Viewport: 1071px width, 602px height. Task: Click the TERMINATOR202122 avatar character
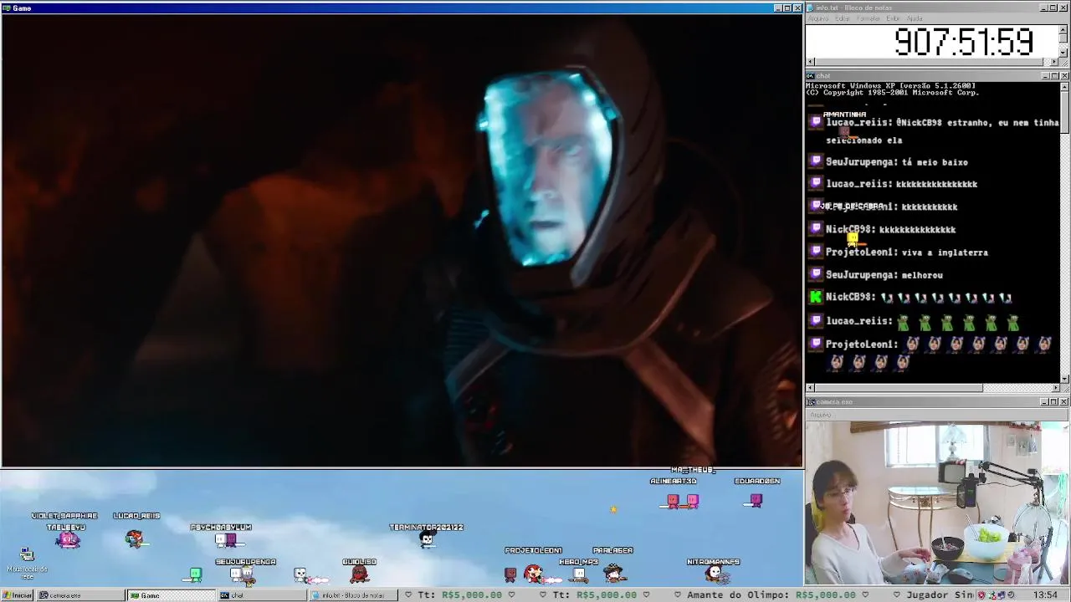[x=428, y=540]
